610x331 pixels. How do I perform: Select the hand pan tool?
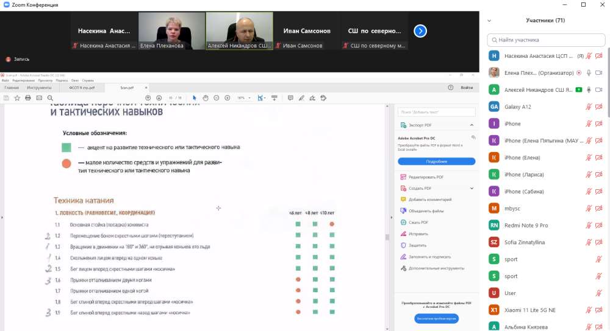206,97
